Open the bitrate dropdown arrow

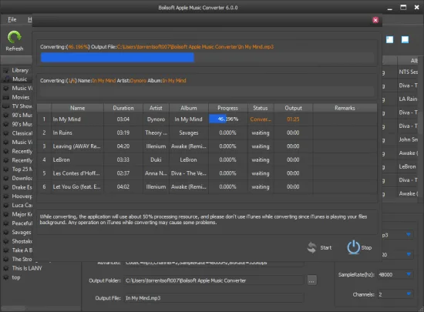point(409,254)
